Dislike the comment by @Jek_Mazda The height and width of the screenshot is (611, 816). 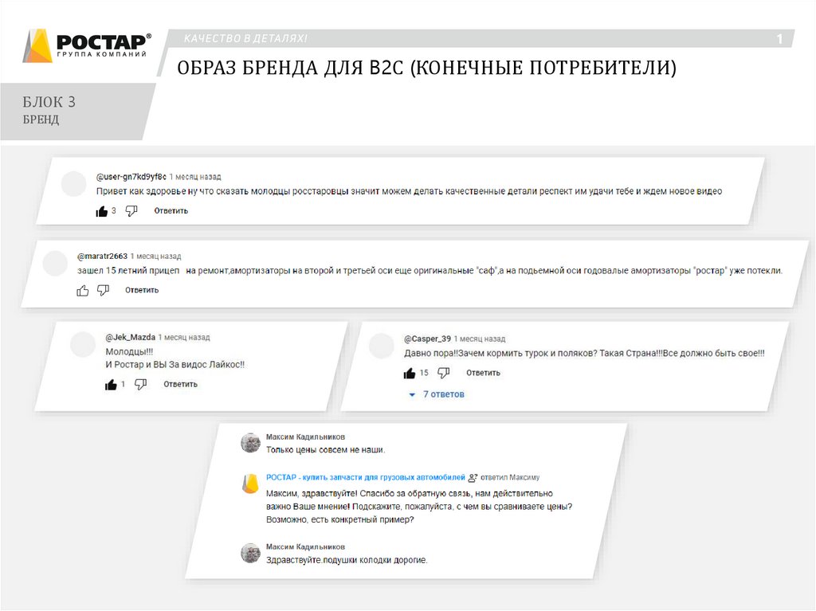pyautogui.click(x=140, y=385)
